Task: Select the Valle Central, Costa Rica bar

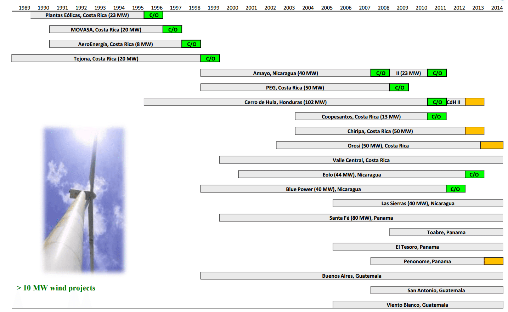Action: tap(361, 160)
